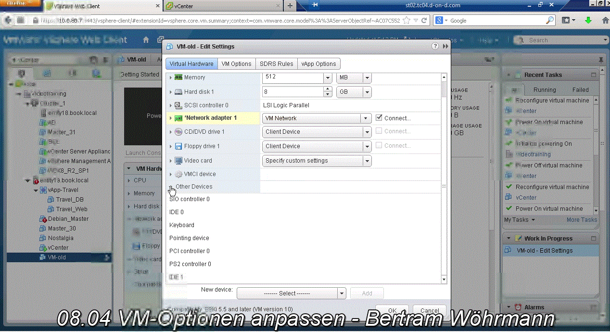Open the Storage navigator tab icon
Image resolution: width=610 pixels, height=332 pixels.
tap(72, 74)
